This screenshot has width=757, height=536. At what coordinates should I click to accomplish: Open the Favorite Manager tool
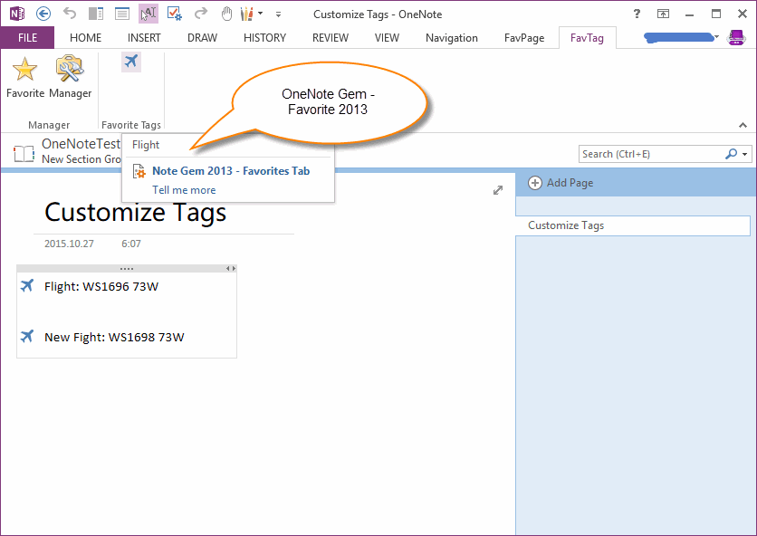[x=70, y=77]
